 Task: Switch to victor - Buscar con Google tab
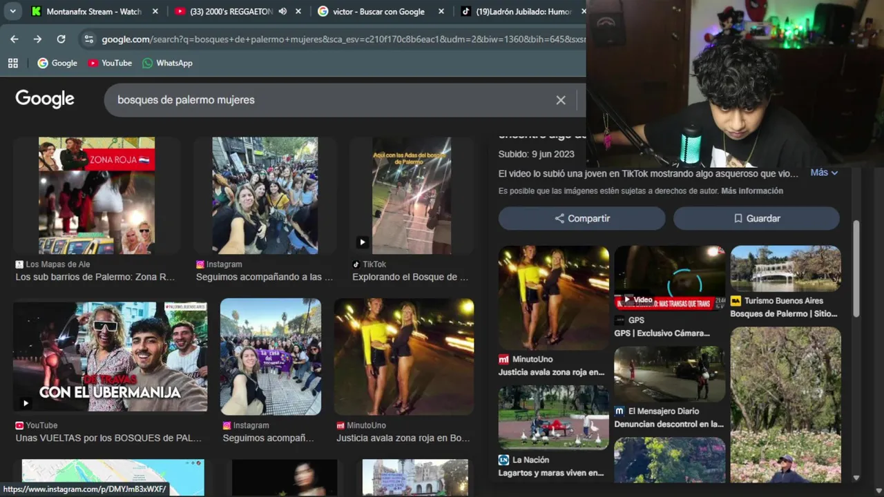tap(378, 11)
